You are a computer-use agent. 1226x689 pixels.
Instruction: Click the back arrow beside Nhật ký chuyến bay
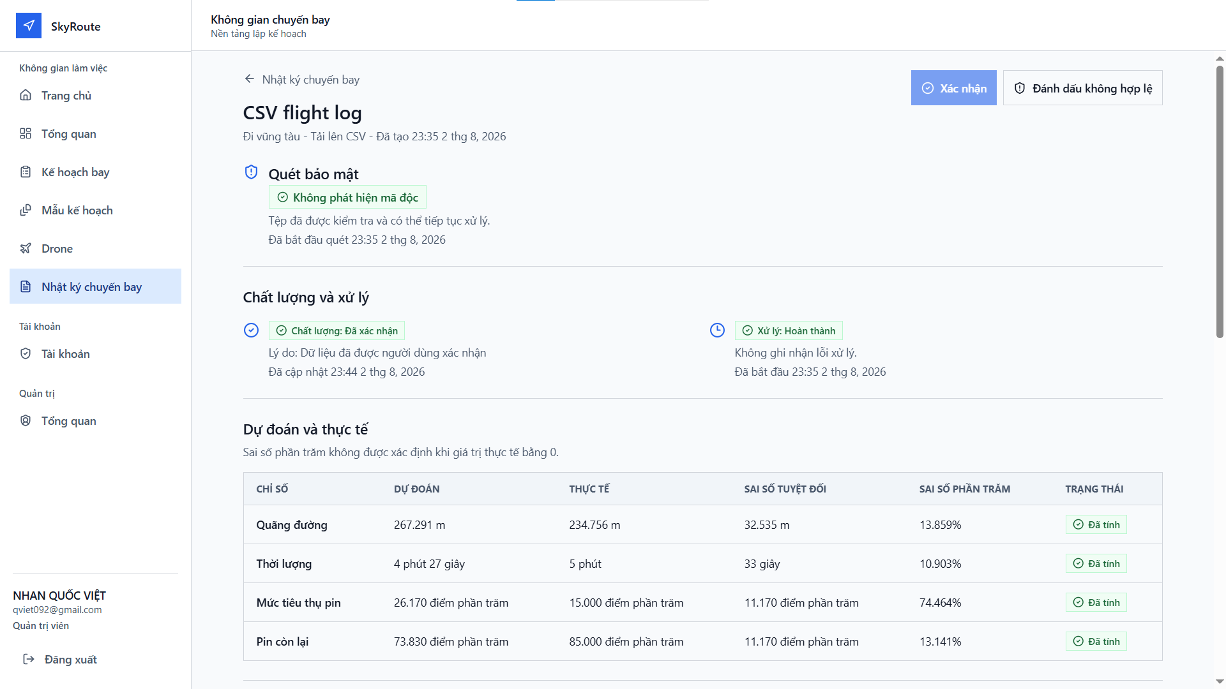250,78
